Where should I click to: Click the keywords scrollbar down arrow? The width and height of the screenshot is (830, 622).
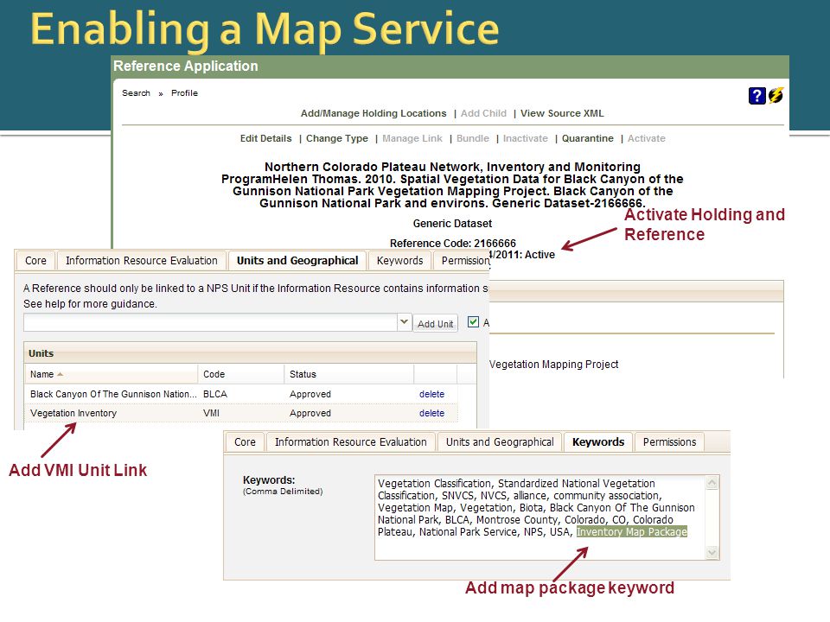(x=712, y=553)
